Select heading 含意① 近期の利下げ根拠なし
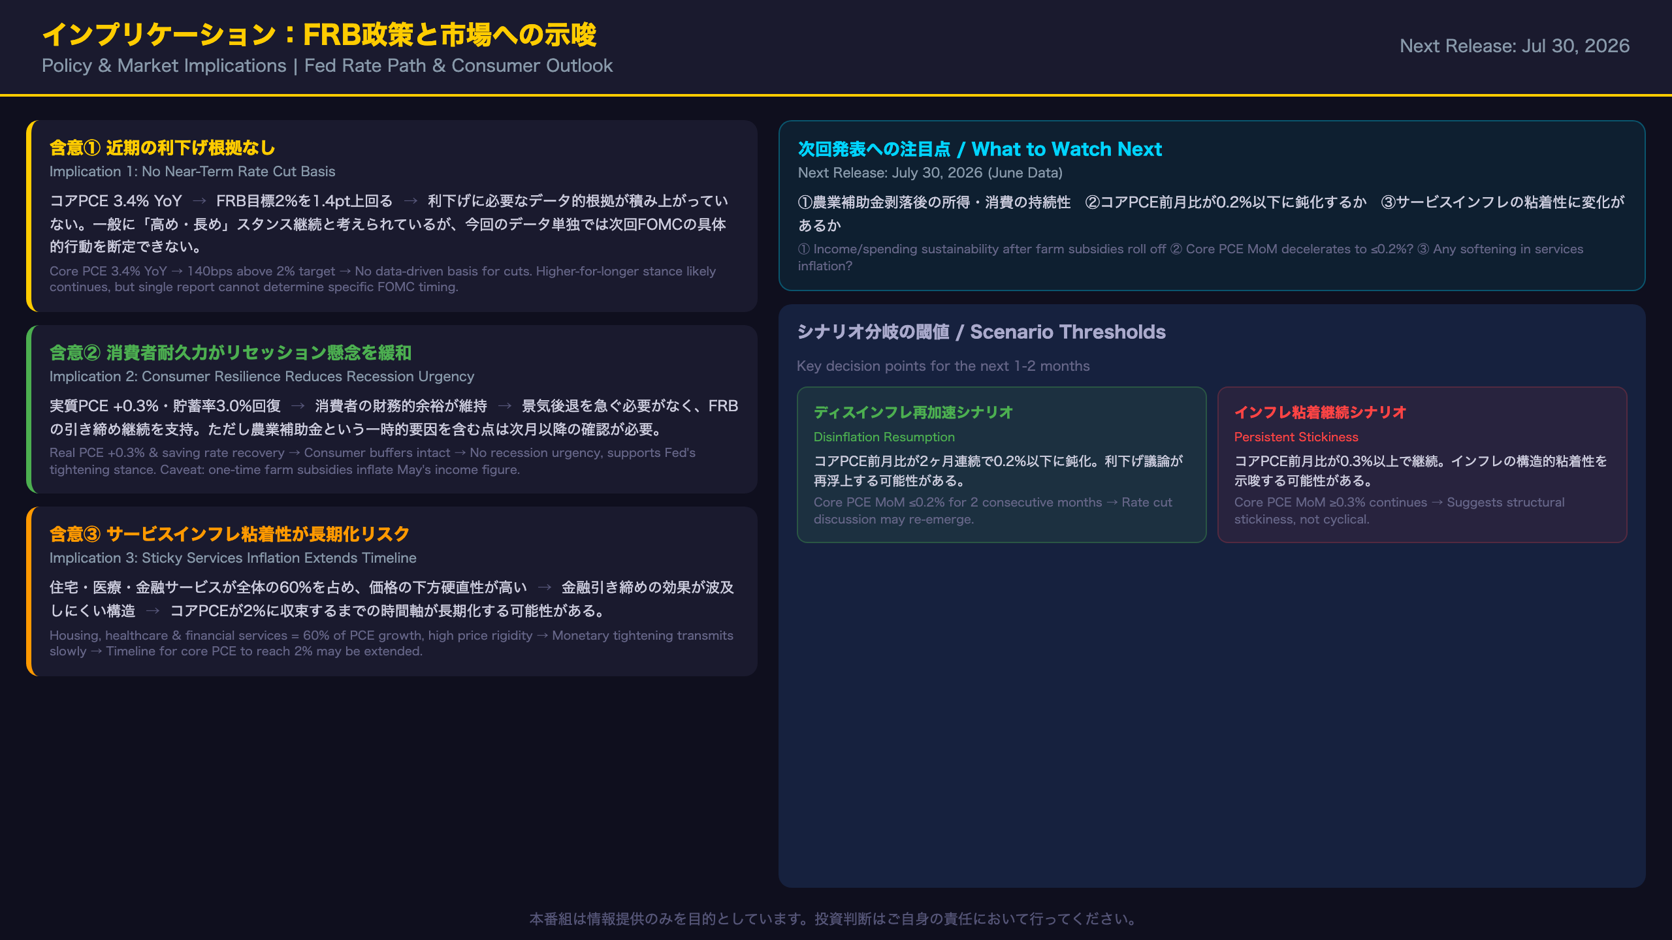1672x940 pixels. tap(163, 148)
